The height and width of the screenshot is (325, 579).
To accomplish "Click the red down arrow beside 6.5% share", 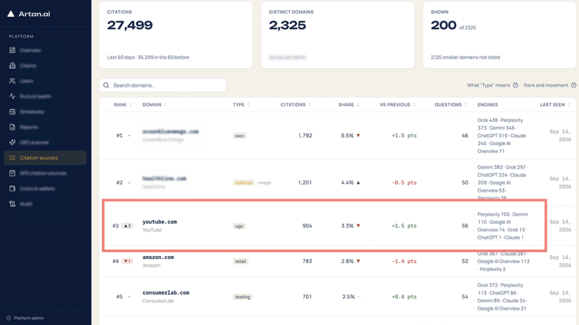I will (x=358, y=135).
